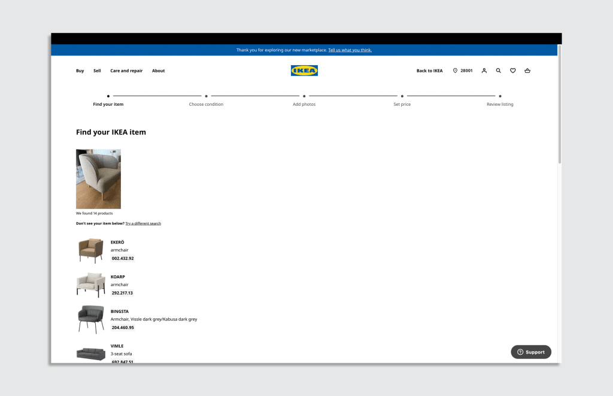Click 'Tell us what you think' link
This screenshot has width=613, height=396.
pos(350,50)
